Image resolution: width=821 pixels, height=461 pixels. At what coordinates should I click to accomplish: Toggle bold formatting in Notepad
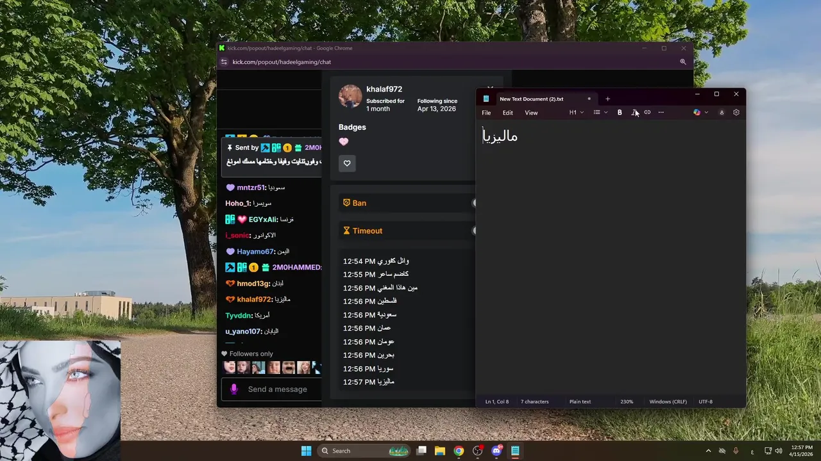pyautogui.click(x=620, y=113)
